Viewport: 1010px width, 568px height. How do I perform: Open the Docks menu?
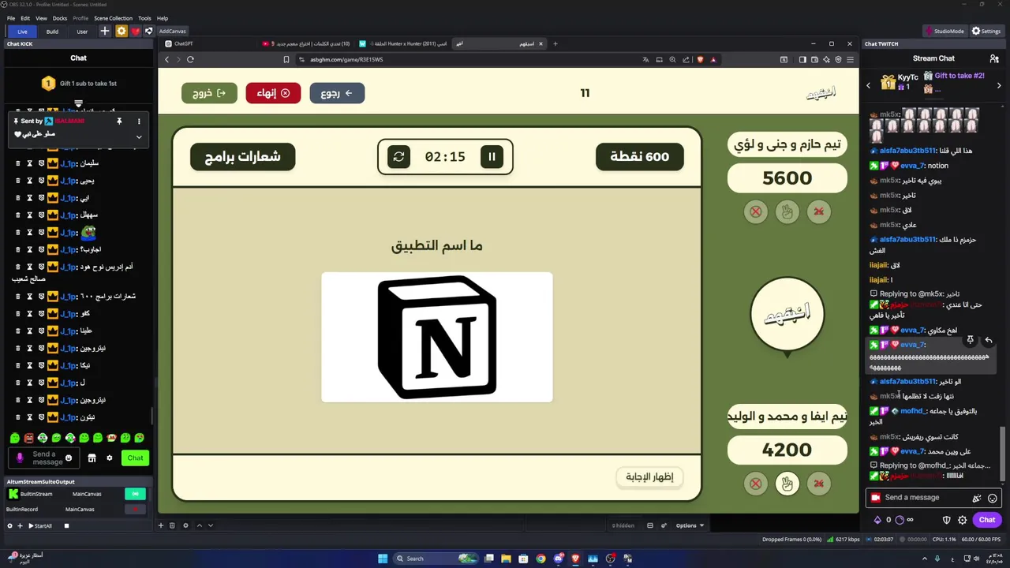(x=60, y=18)
